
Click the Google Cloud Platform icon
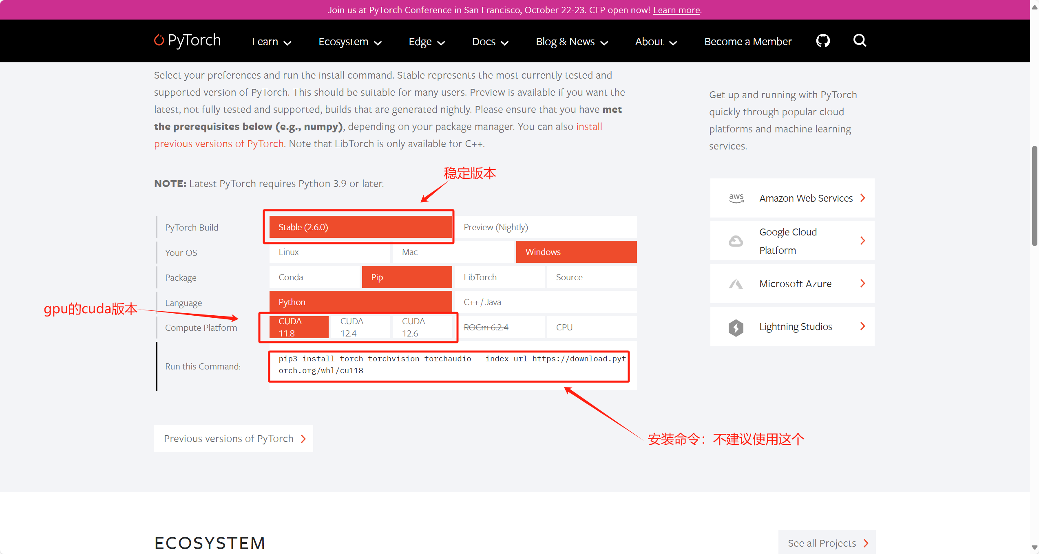pyautogui.click(x=736, y=241)
